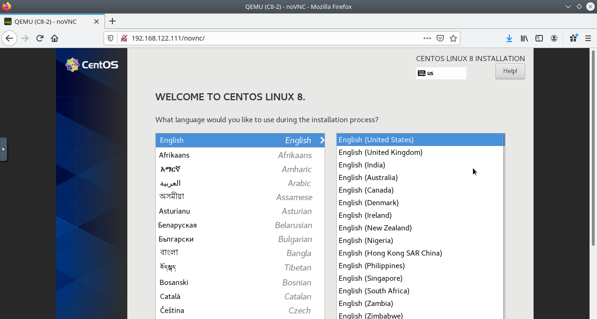Open the tracking protection shield icon

pos(111,38)
